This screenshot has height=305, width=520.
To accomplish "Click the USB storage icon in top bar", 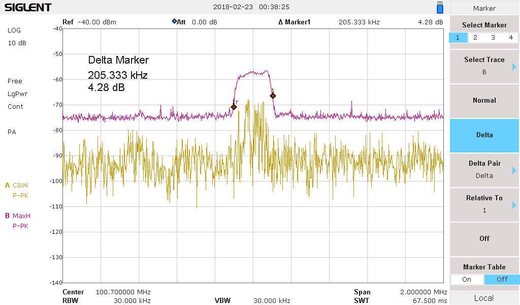I will (440, 8).
